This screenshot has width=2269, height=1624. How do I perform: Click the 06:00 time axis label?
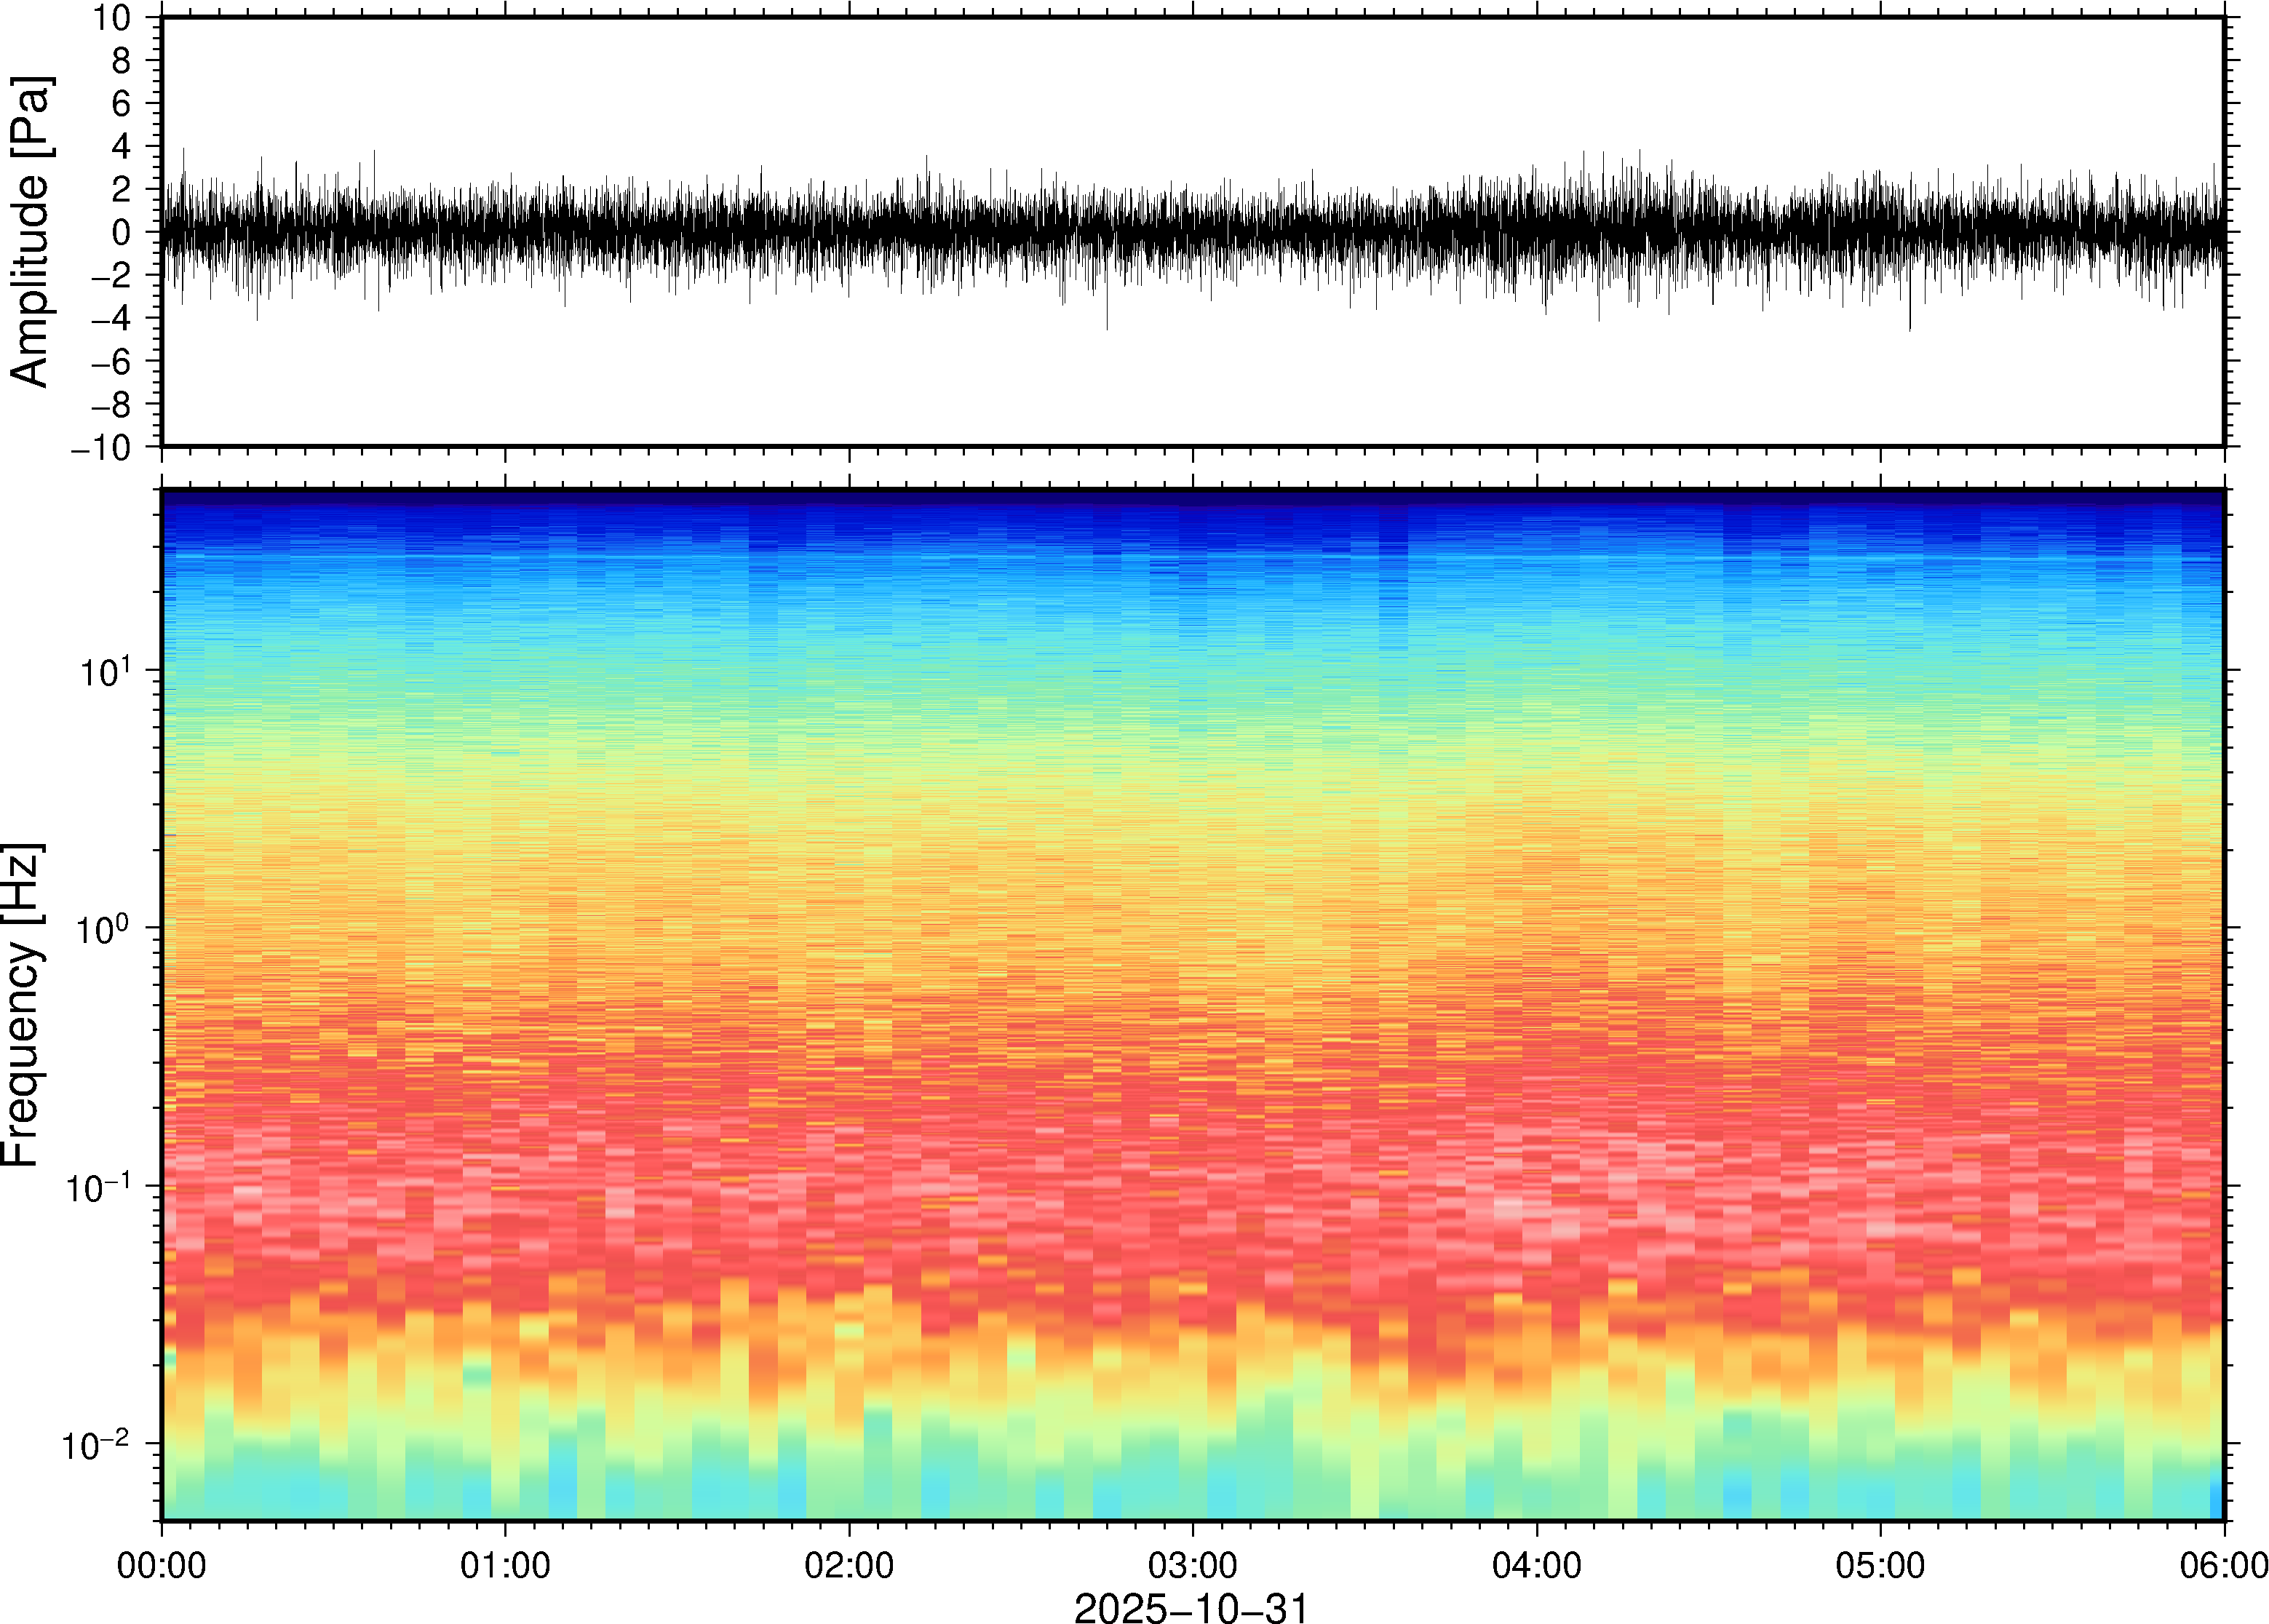tap(2223, 1565)
